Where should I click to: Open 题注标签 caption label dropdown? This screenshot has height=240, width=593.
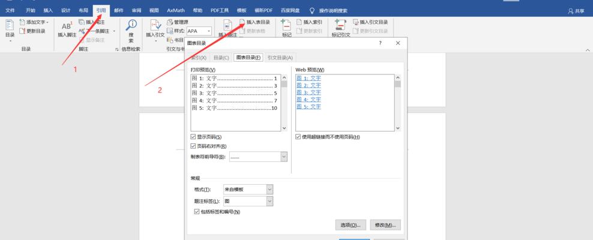click(x=269, y=202)
